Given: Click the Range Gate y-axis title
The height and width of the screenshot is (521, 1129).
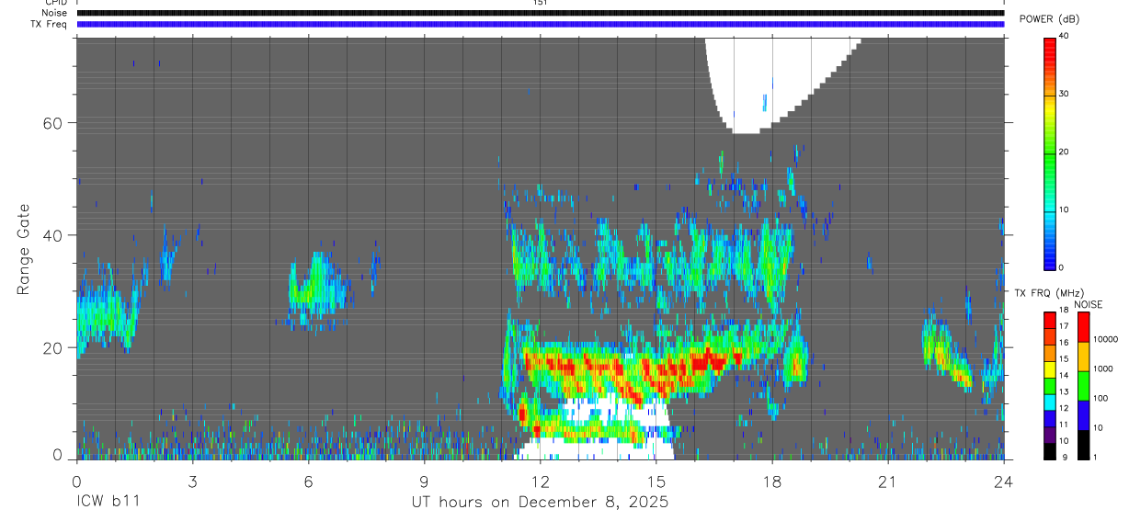Looking at the screenshot, I should coord(25,248).
